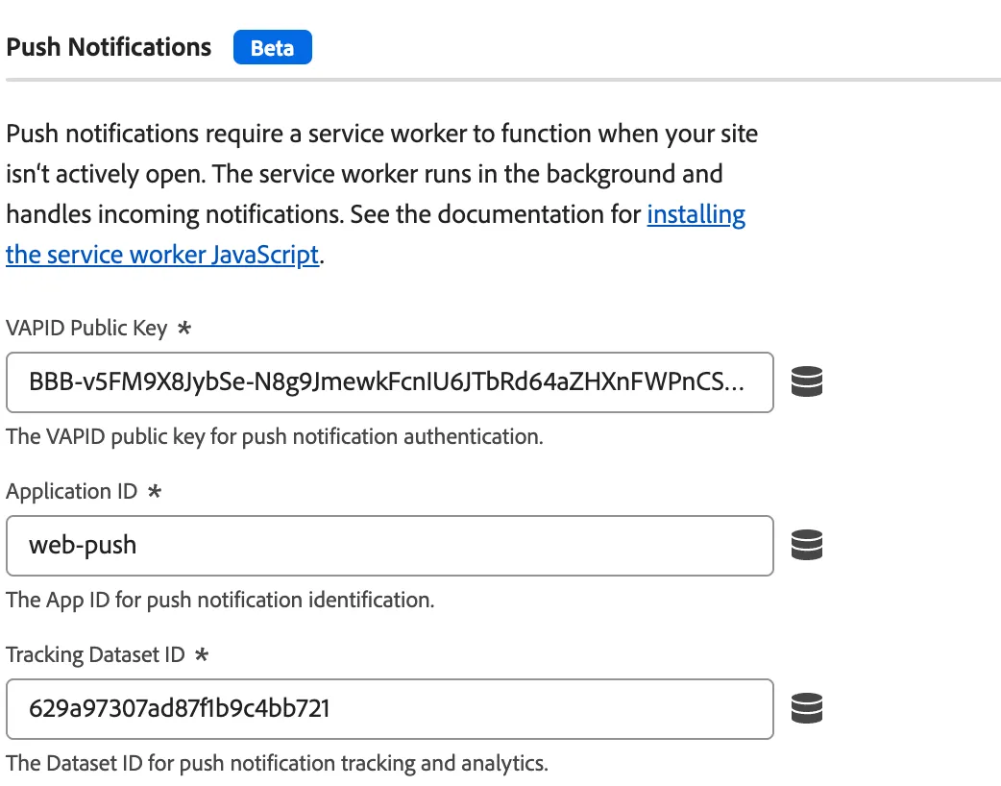Click the Tracking Dataset ID field label
Viewport: 1001px width, 786px height.
95,655
